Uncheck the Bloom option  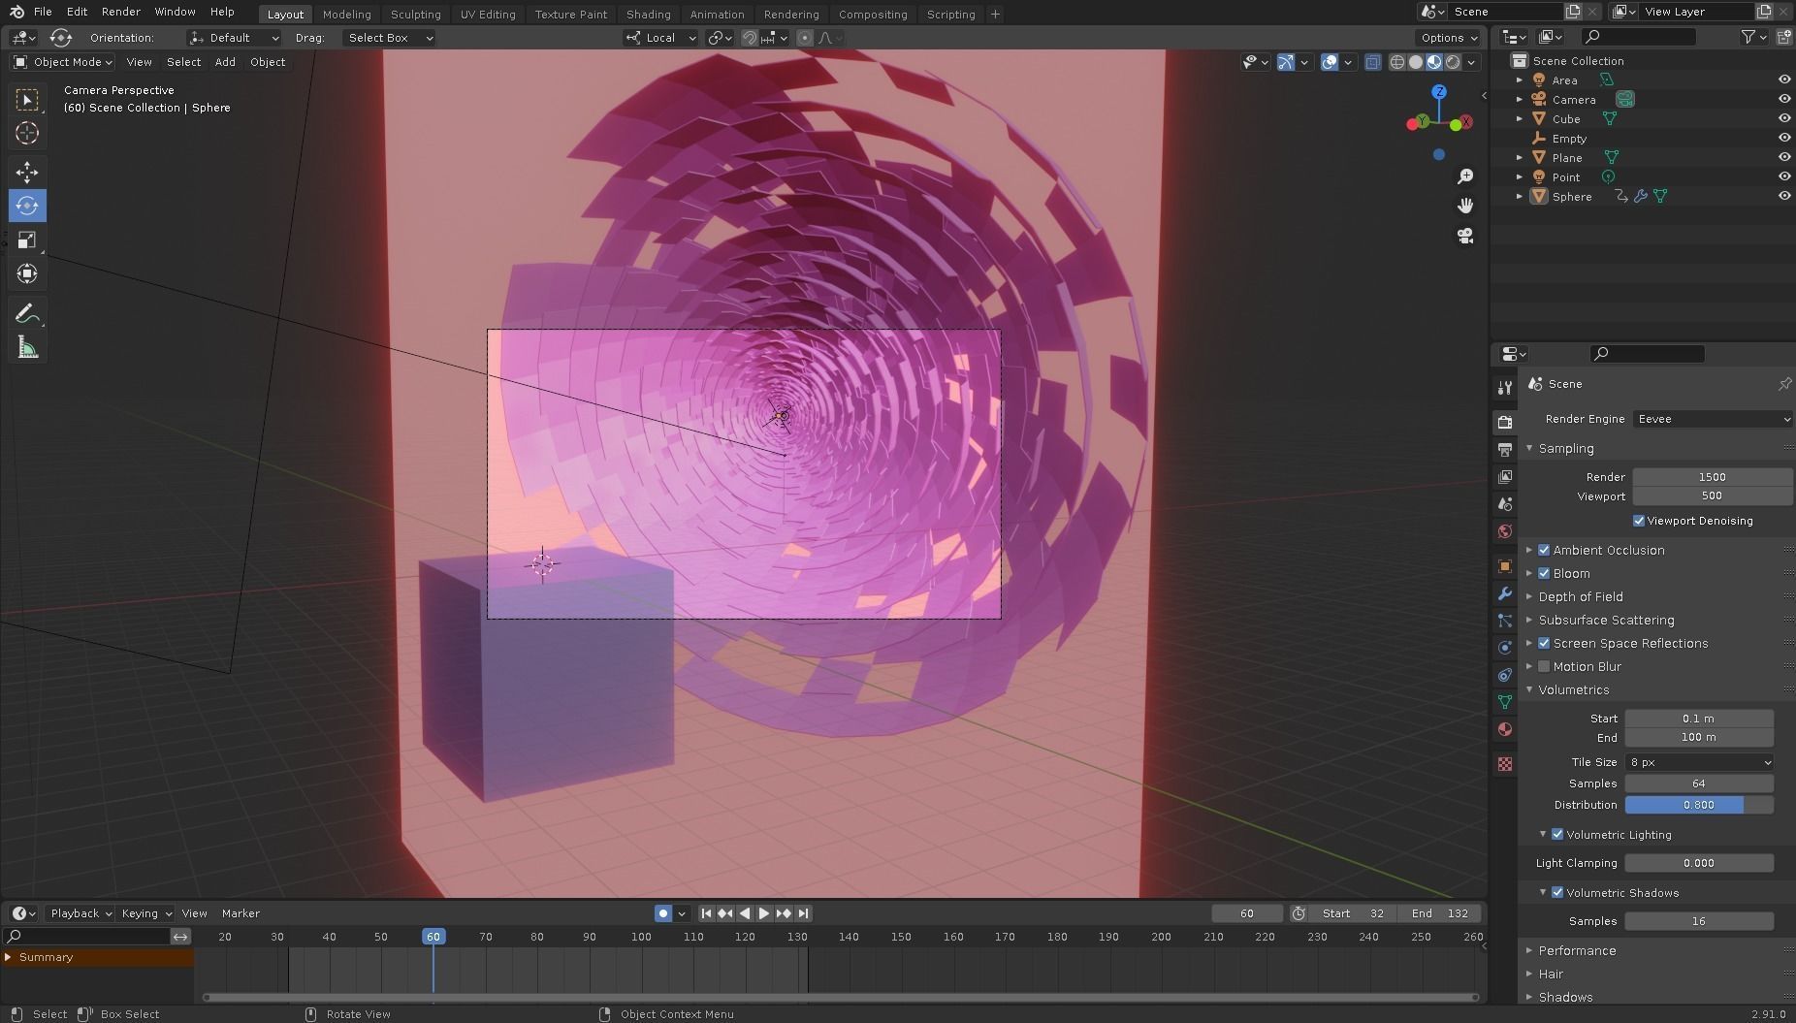pyautogui.click(x=1544, y=573)
